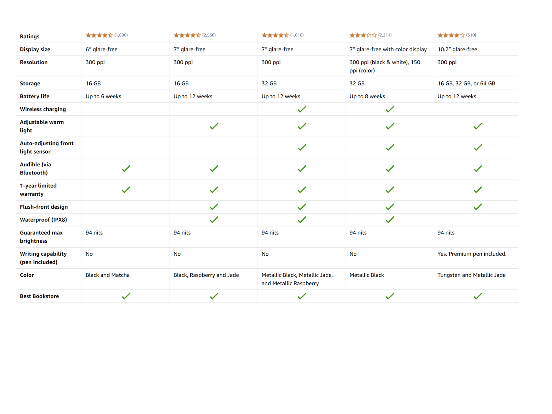Click the three-star rating beside 2,211 reviews

click(363, 35)
